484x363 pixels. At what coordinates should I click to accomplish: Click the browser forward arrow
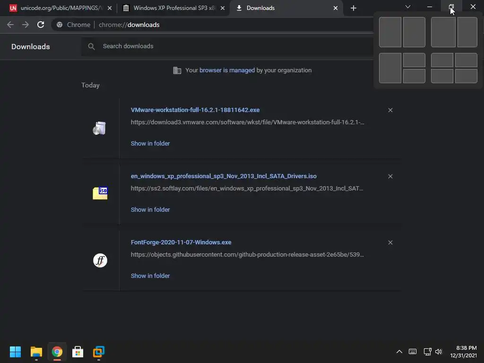pos(26,25)
